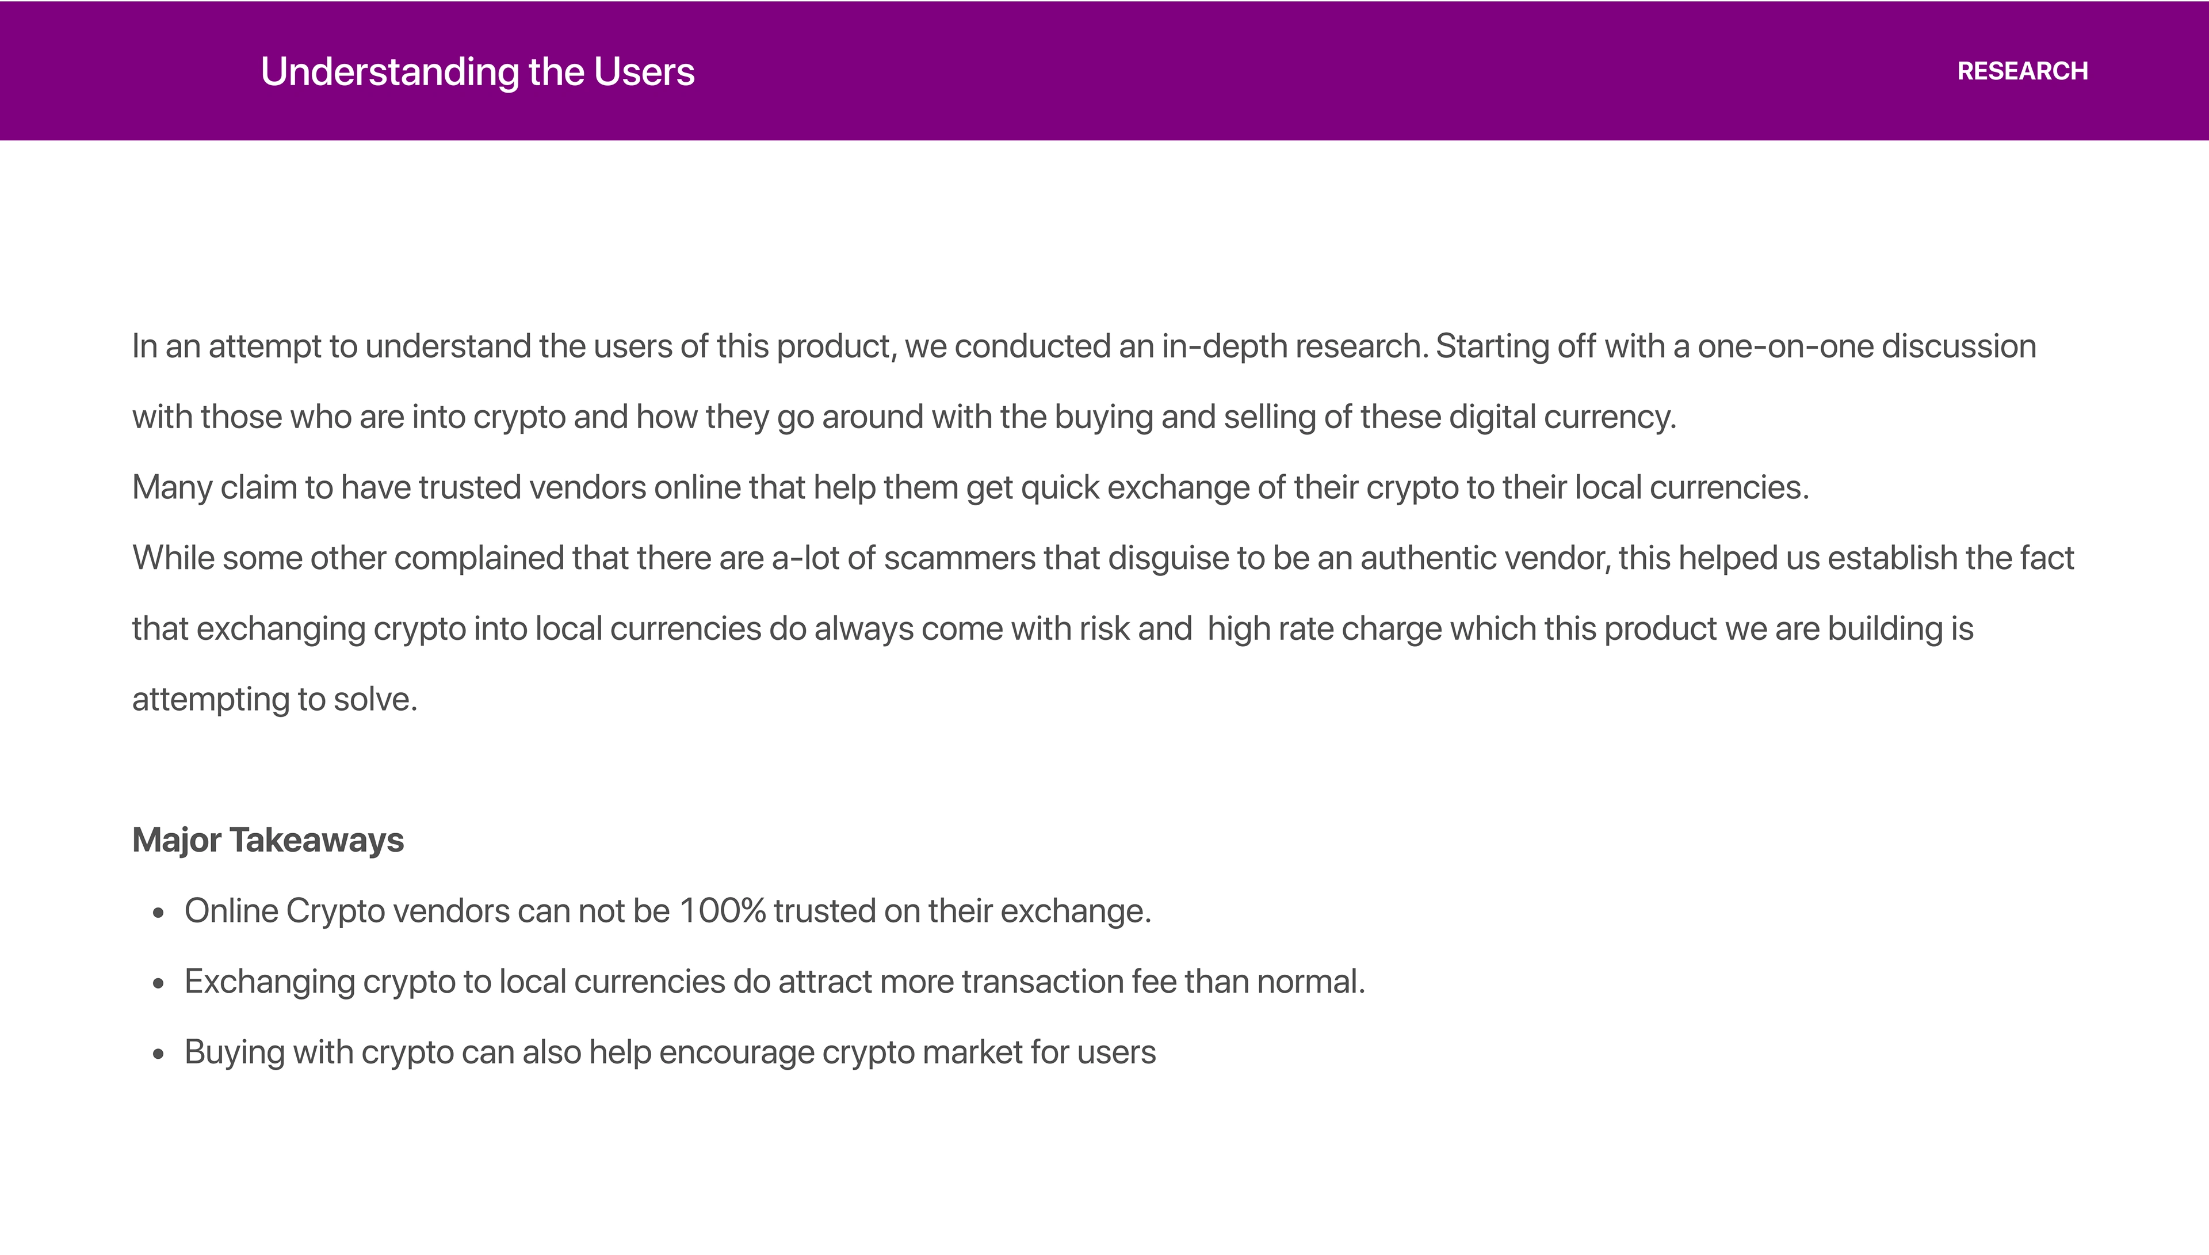This screenshot has width=2209, height=1255.
Task: Click the line starting "In an attempt to understand"
Action: pos(1084,346)
